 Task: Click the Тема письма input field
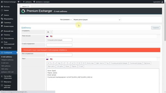tap(59, 40)
